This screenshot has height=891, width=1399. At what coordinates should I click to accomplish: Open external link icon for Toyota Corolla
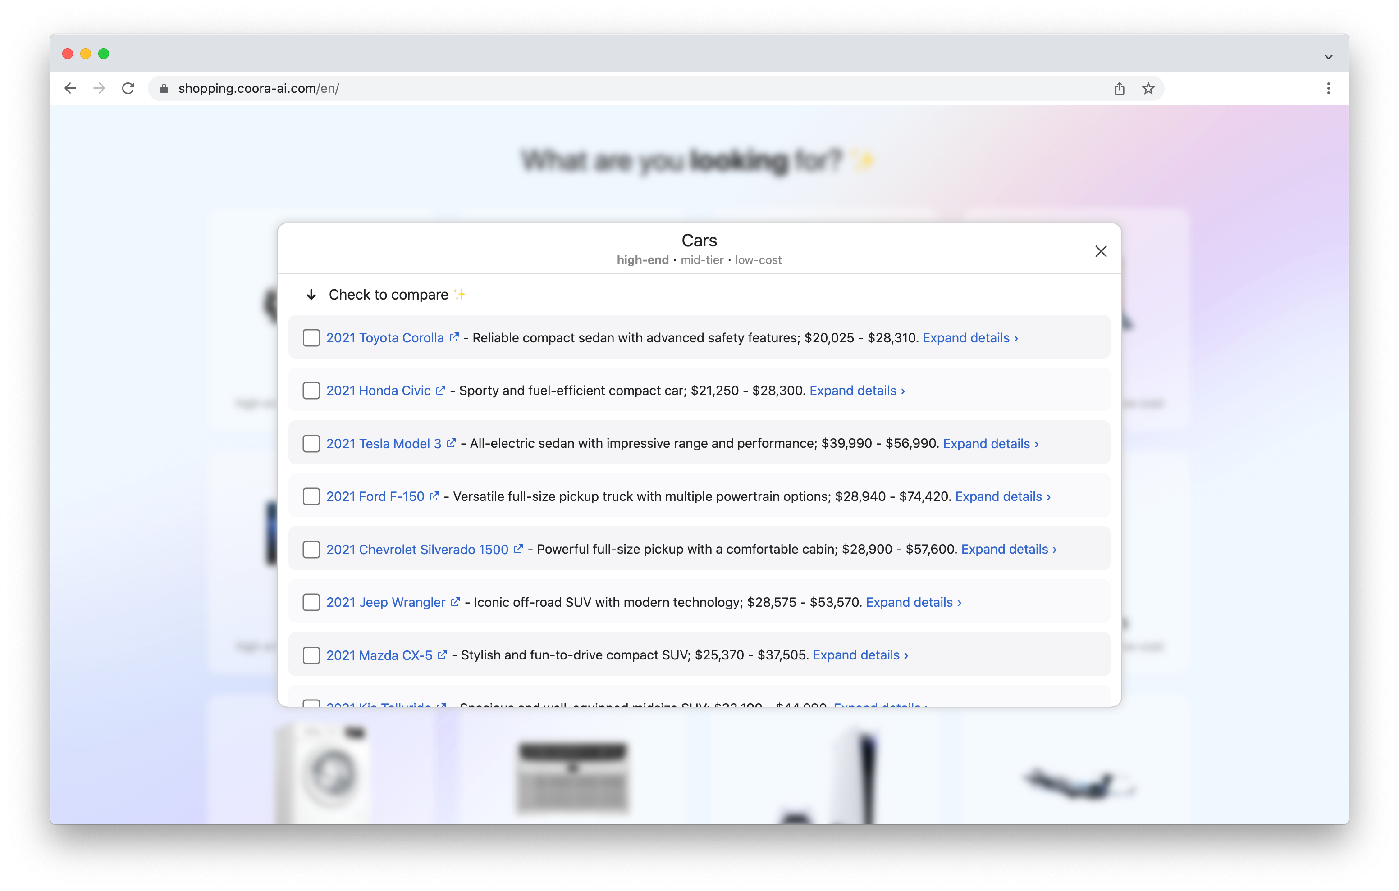454,337
